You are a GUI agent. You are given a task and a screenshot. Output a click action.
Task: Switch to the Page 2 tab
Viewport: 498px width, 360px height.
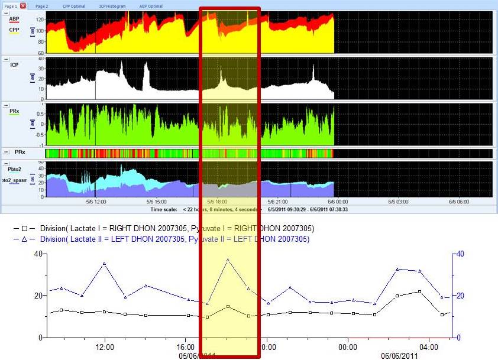41,5
